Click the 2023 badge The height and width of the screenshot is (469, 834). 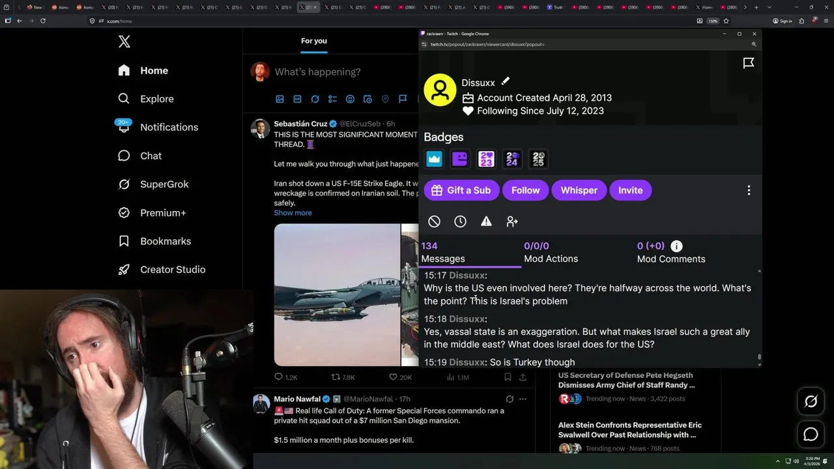486,159
